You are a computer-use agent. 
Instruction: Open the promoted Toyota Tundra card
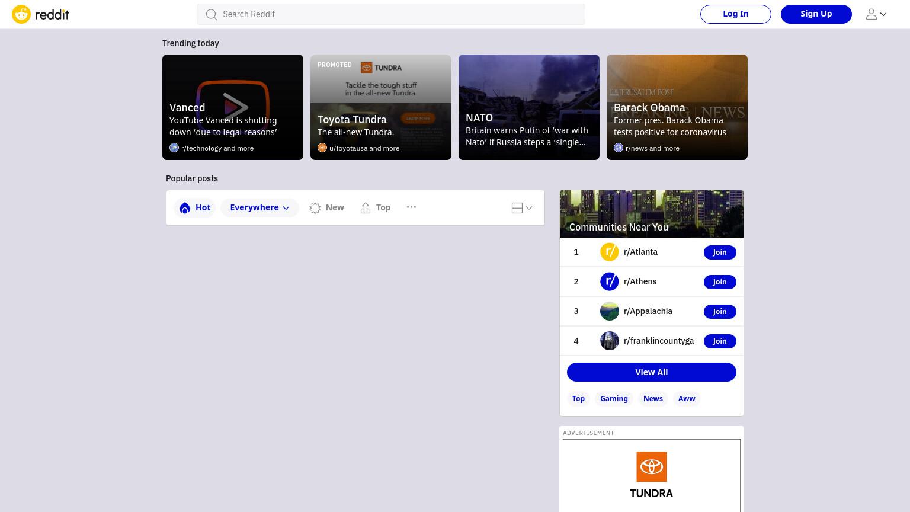[381, 107]
